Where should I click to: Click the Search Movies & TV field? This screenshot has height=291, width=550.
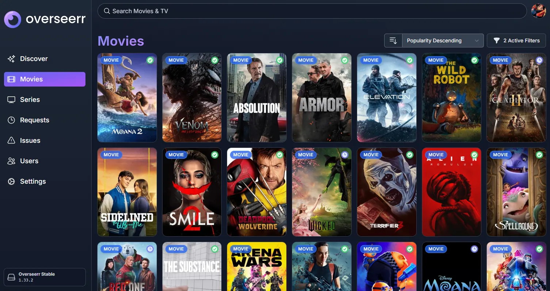pyautogui.click(x=312, y=11)
